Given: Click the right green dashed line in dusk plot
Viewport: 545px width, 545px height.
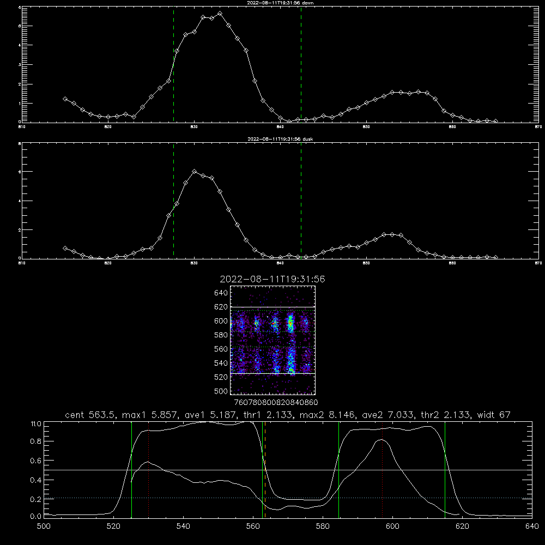Looking at the screenshot, I should pyautogui.click(x=301, y=201).
